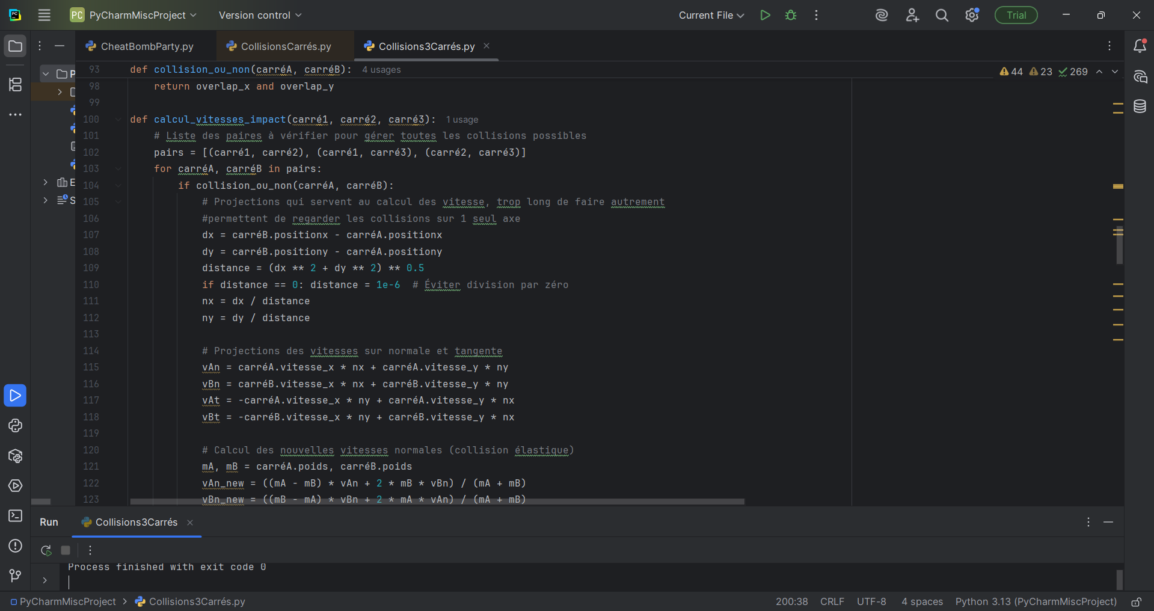This screenshot has height=611, width=1154.
Task: Open Run toolbar more options
Action: pos(90,550)
